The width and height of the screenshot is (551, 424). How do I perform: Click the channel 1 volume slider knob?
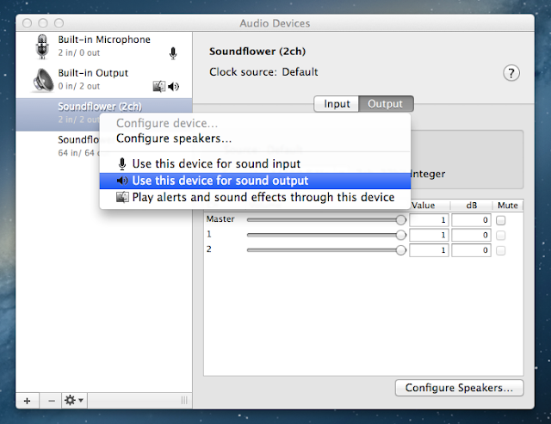400,235
